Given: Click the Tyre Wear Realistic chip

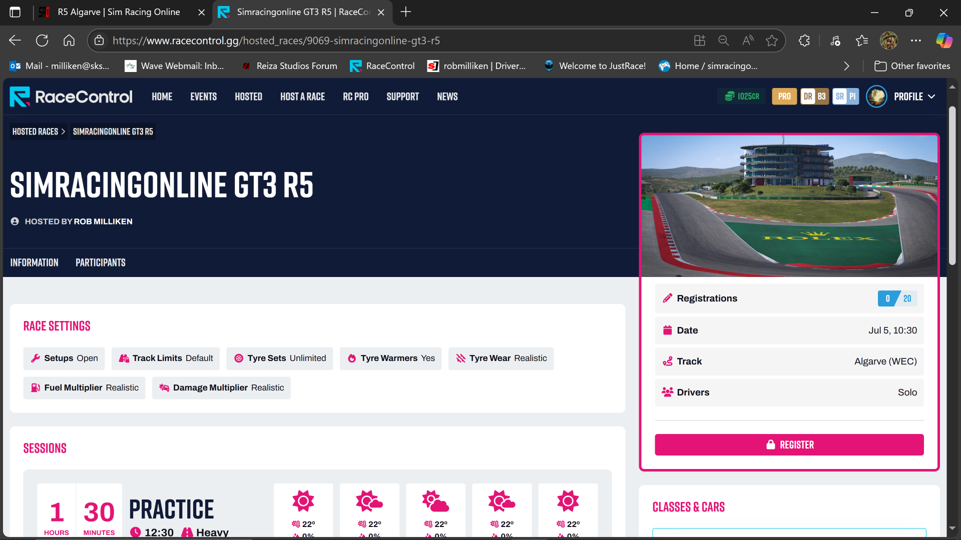Looking at the screenshot, I should coord(501,358).
